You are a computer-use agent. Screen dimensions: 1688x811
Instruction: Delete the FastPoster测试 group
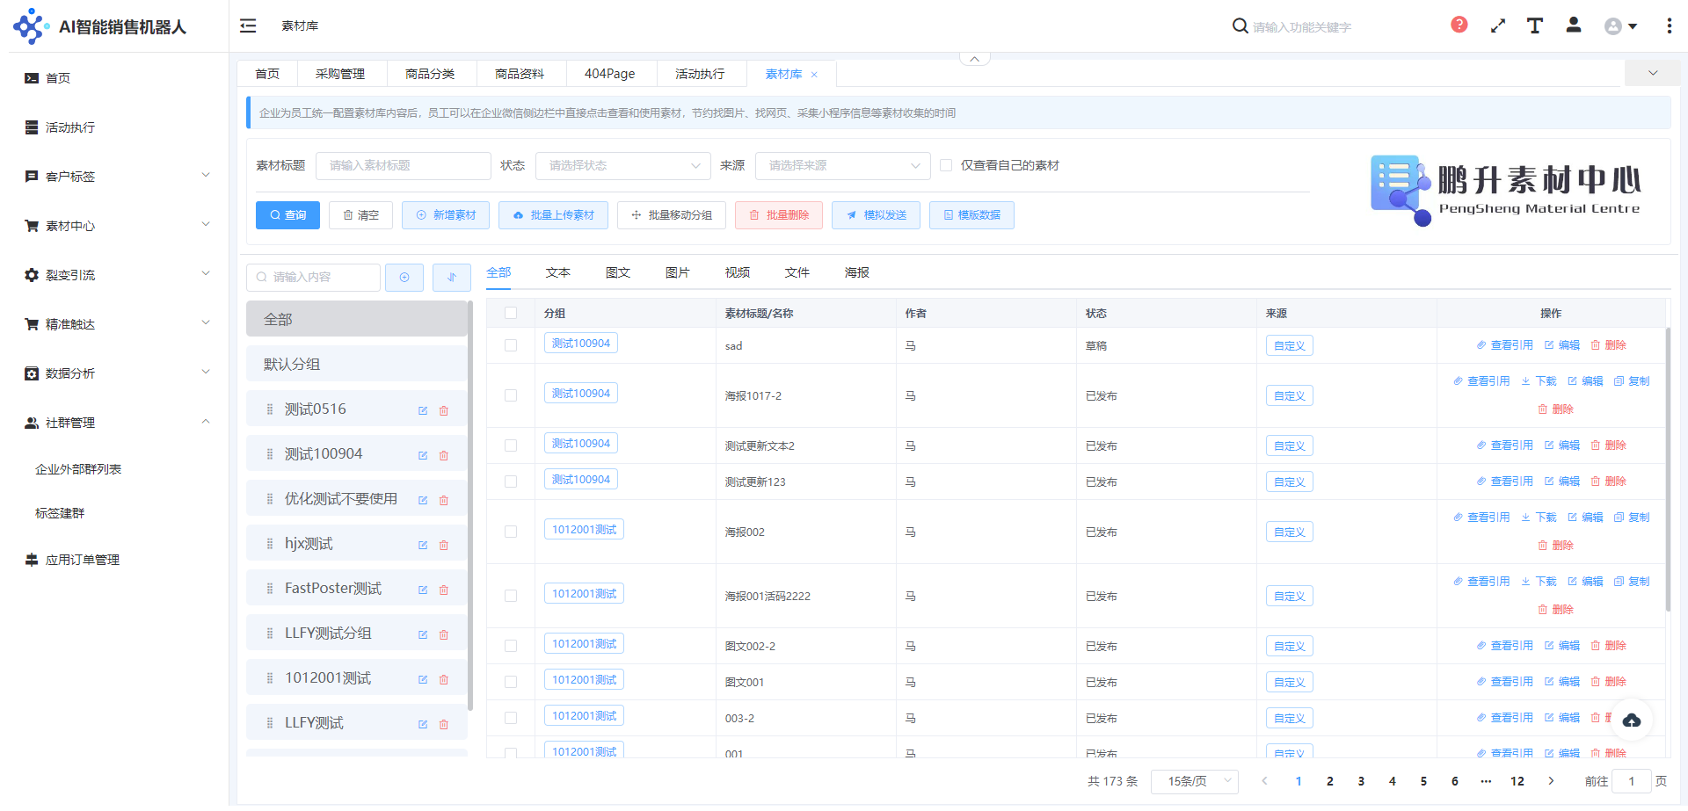444,590
